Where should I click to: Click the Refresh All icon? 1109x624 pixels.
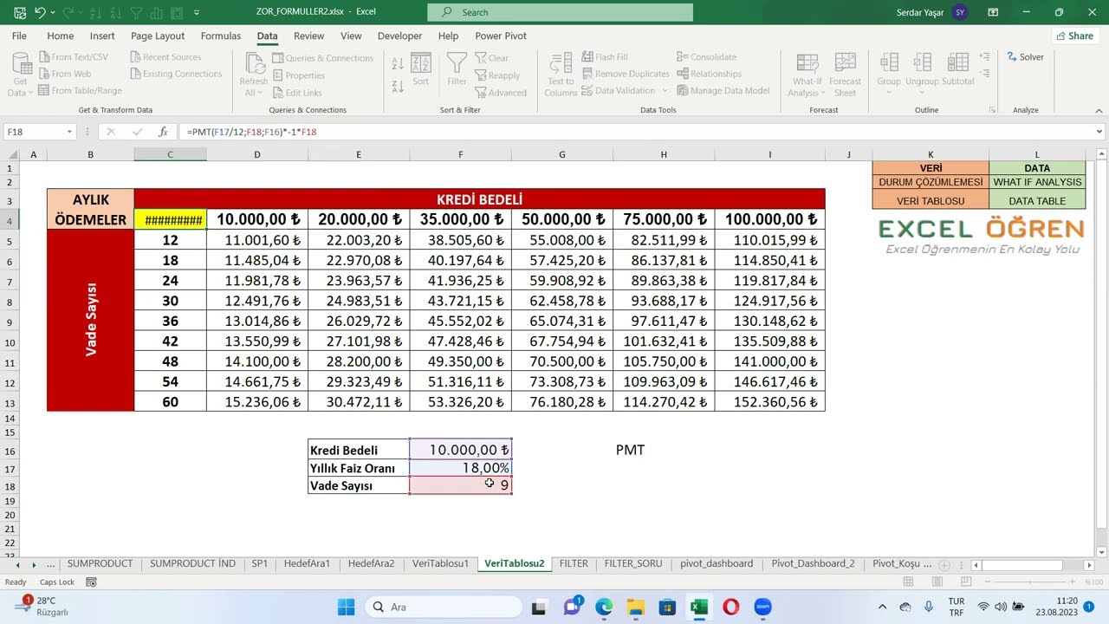click(x=254, y=63)
